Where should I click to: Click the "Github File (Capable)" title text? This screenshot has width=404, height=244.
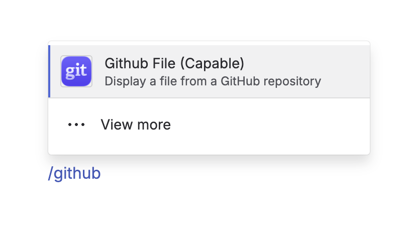point(174,64)
